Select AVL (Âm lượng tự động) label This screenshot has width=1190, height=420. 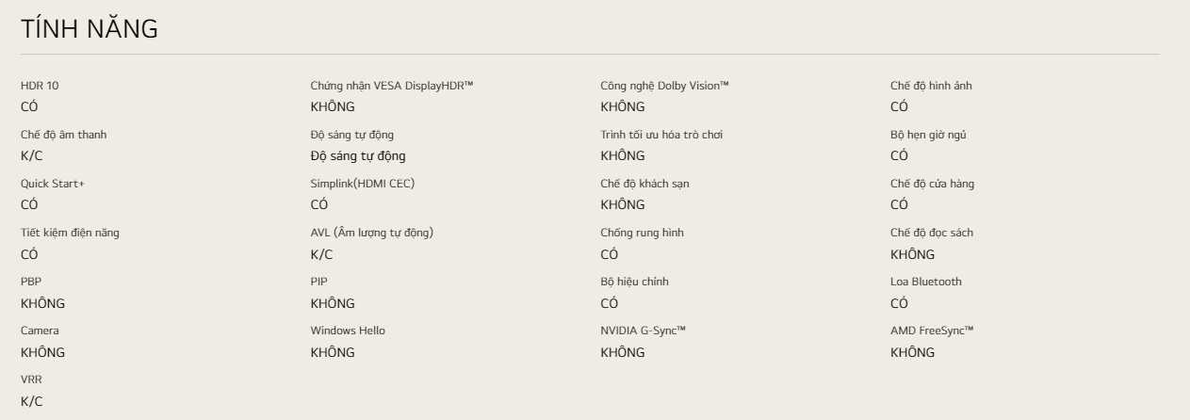(x=372, y=233)
